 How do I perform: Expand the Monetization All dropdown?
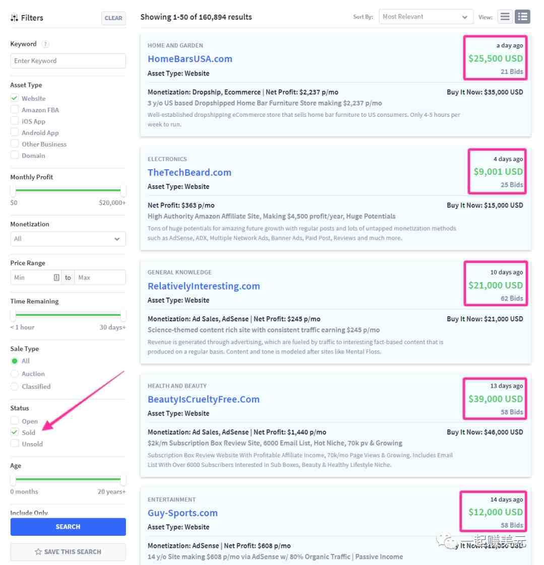[x=68, y=239]
